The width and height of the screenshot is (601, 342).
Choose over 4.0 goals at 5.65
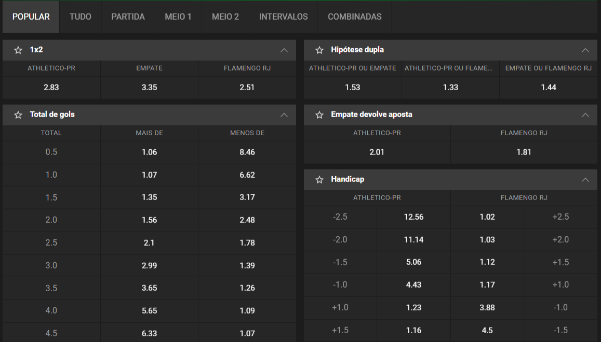pyautogui.click(x=150, y=310)
